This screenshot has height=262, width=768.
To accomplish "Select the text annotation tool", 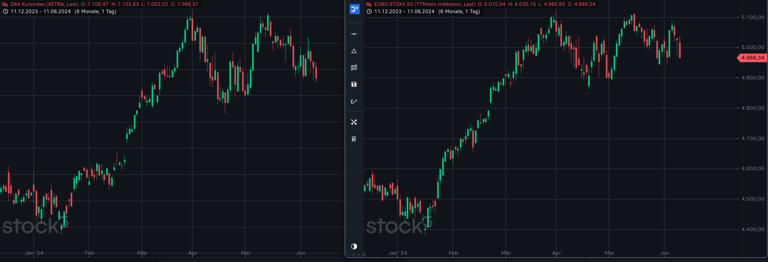I will 354,84.
